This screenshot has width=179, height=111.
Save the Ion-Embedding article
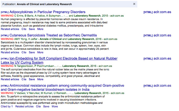click(32, 79)
